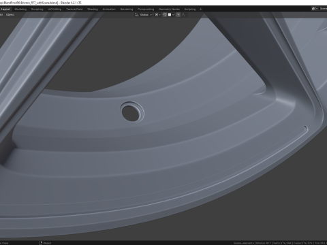This screenshot has width=327, height=245.
Task: Switch to the Sculpting workspace tab
Action: (x=37, y=10)
